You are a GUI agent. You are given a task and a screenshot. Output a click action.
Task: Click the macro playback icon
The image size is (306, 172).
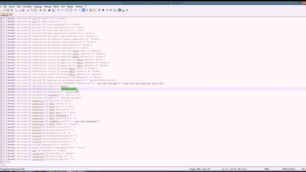(107, 10)
